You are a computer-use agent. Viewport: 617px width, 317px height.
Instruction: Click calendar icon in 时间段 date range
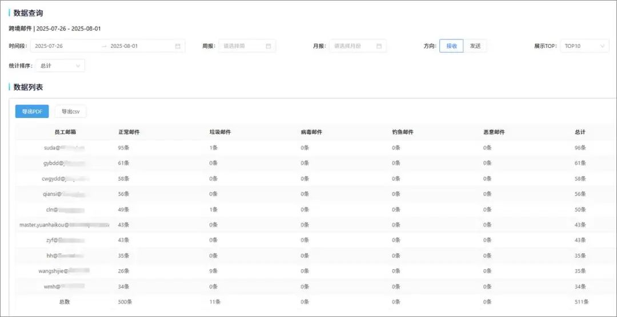point(178,46)
